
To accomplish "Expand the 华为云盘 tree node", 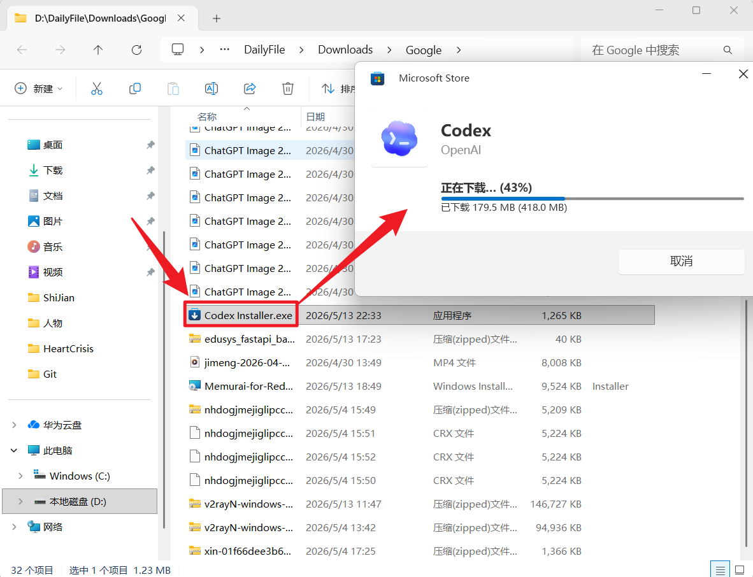I will [14, 425].
